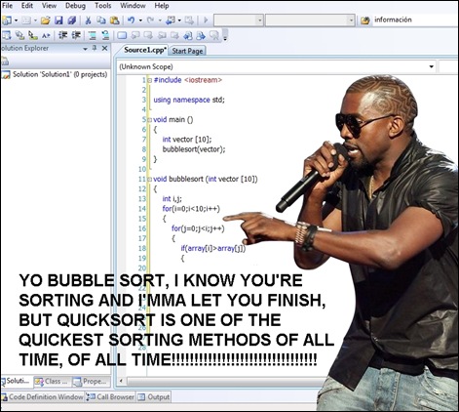459x412 pixels.
Task: Uncomment the selected lines
Action: [x=105, y=35]
